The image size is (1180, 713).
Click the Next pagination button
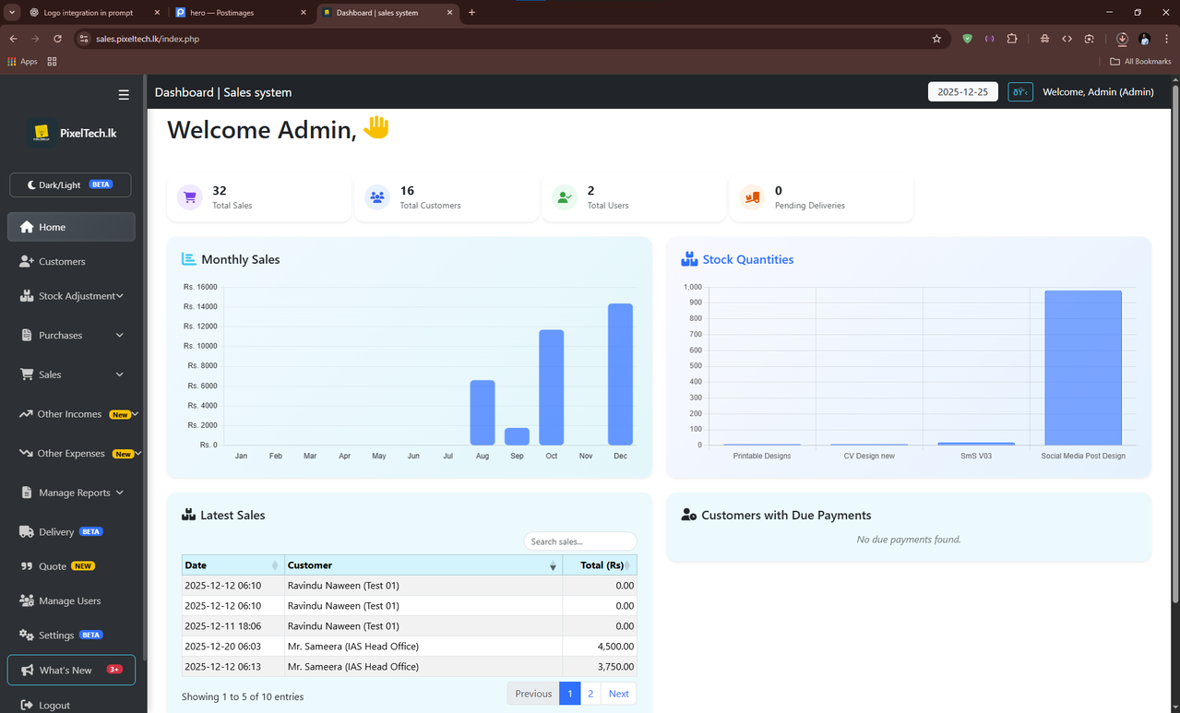point(619,694)
